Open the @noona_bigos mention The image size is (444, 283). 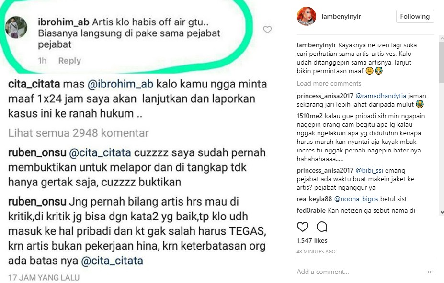tap(356, 199)
